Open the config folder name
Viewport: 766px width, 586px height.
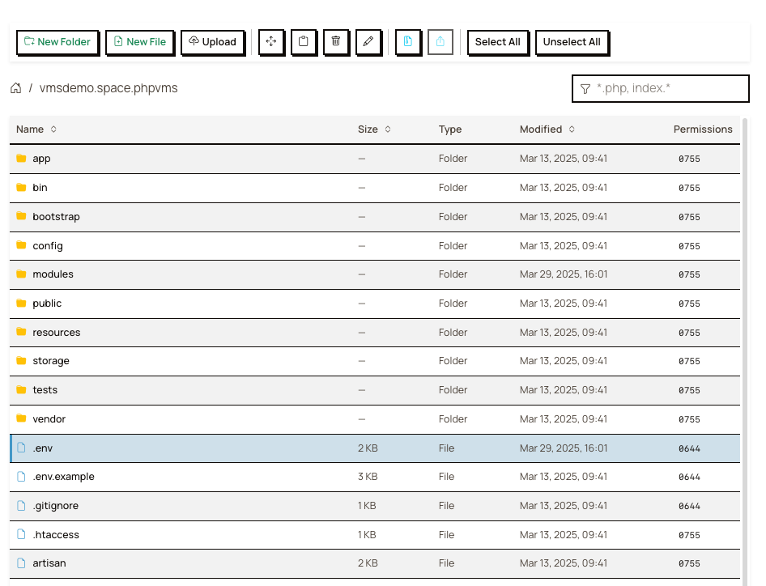(x=48, y=246)
